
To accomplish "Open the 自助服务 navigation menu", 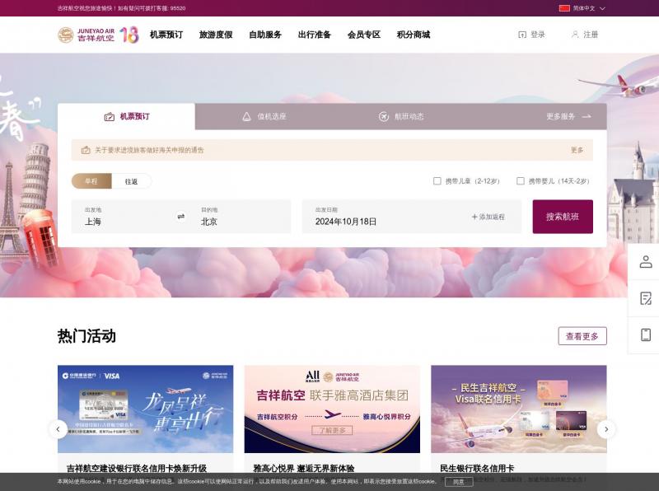I will tap(265, 35).
